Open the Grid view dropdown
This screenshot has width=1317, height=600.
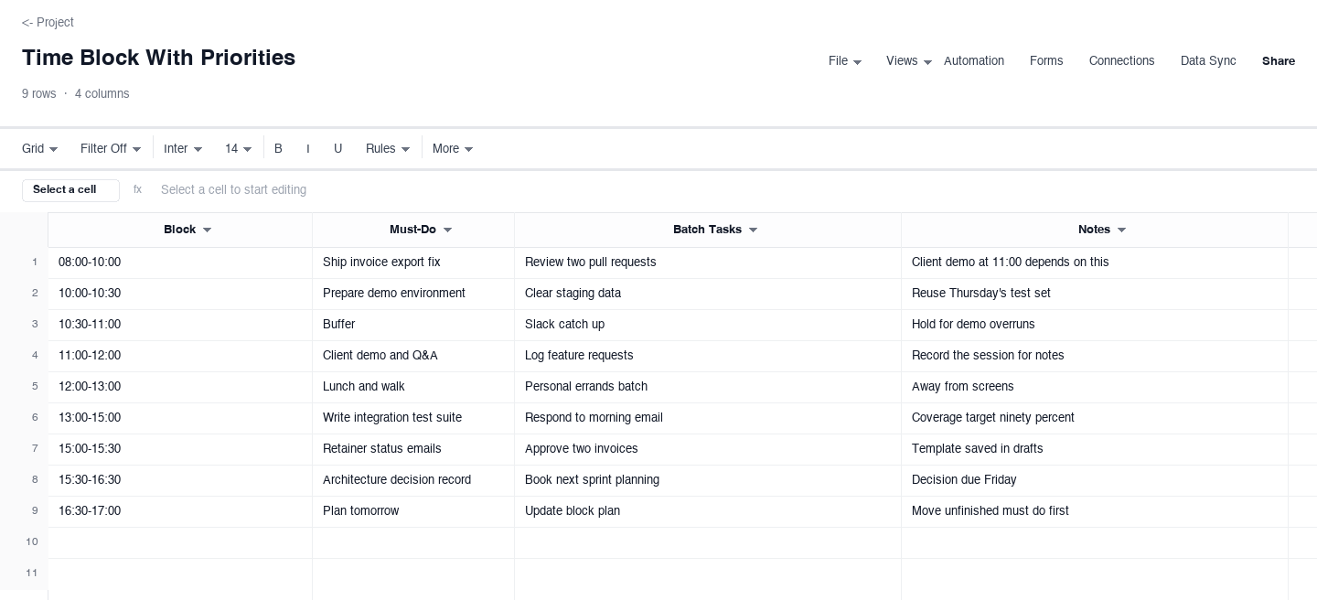39,149
